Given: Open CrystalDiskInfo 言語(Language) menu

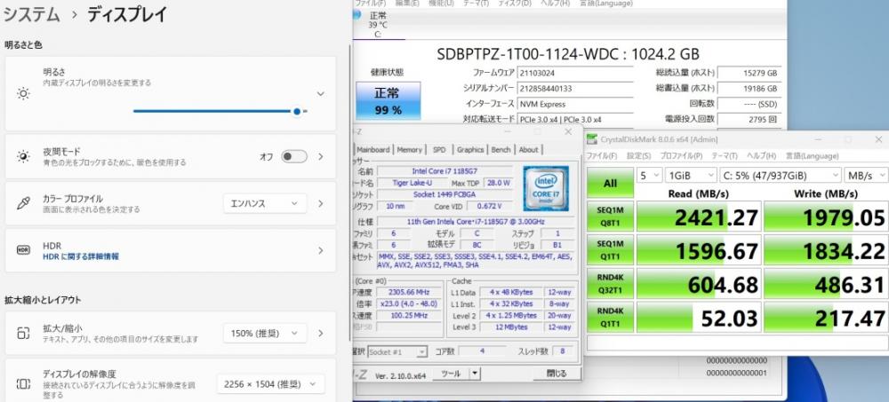Looking at the screenshot, I should click(x=605, y=3).
